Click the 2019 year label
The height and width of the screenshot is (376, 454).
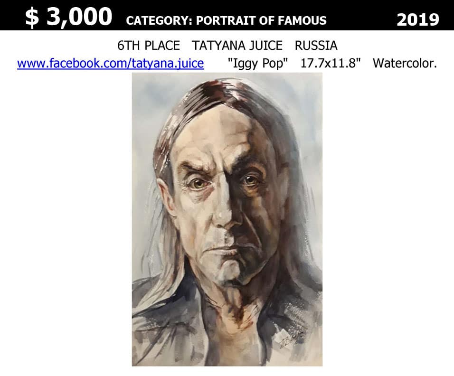418,19
